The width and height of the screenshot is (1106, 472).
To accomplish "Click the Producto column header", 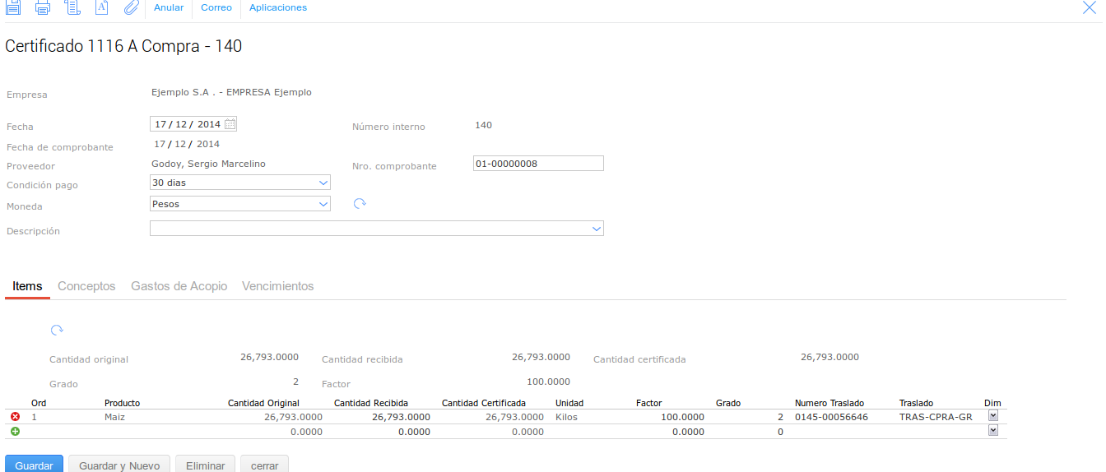I will (122, 403).
